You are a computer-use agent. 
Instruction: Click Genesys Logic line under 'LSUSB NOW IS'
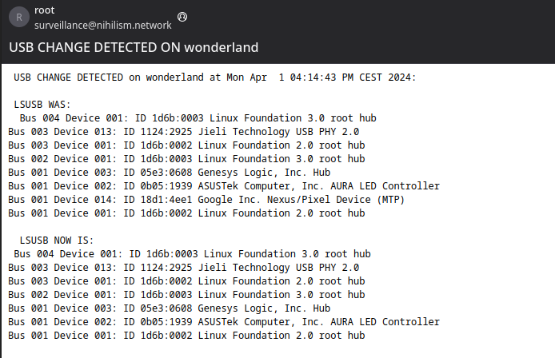(x=169, y=308)
